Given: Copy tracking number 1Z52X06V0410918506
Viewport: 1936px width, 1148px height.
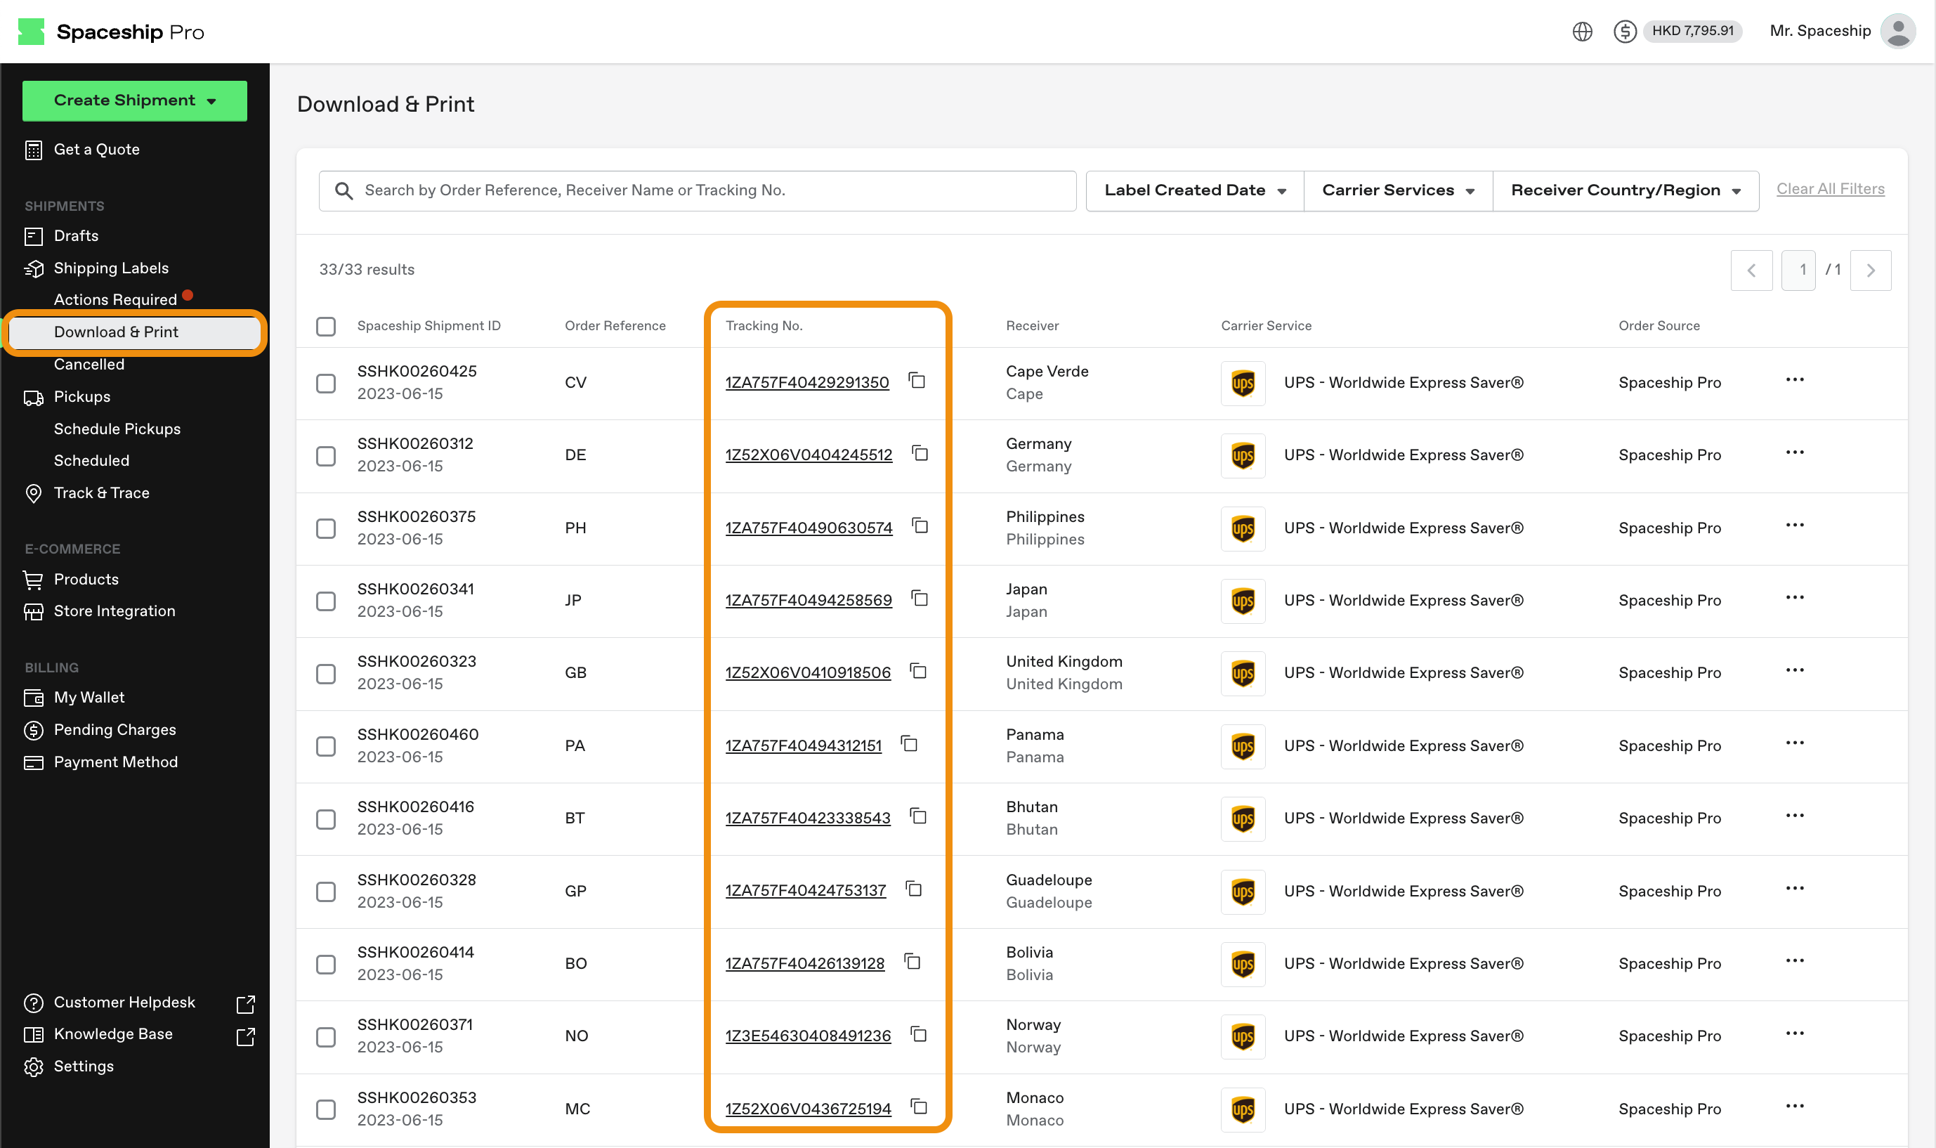Looking at the screenshot, I should pyautogui.click(x=918, y=672).
